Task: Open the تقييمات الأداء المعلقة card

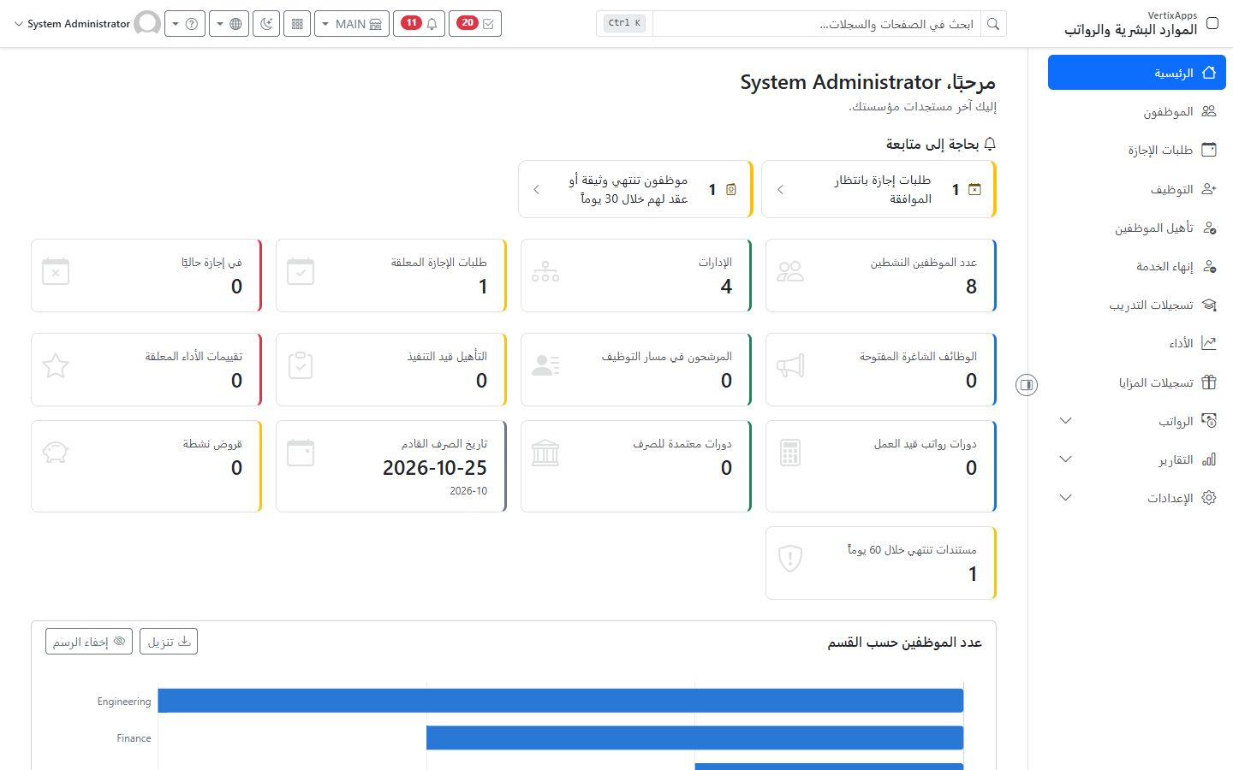Action: [x=146, y=370]
